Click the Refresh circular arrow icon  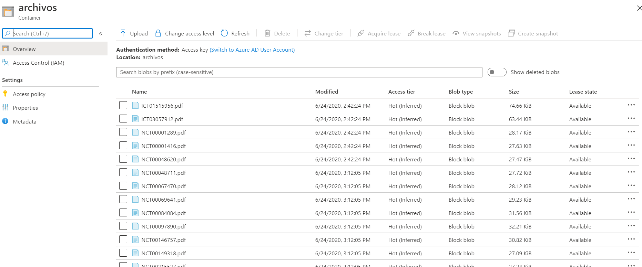pos(224,33)
